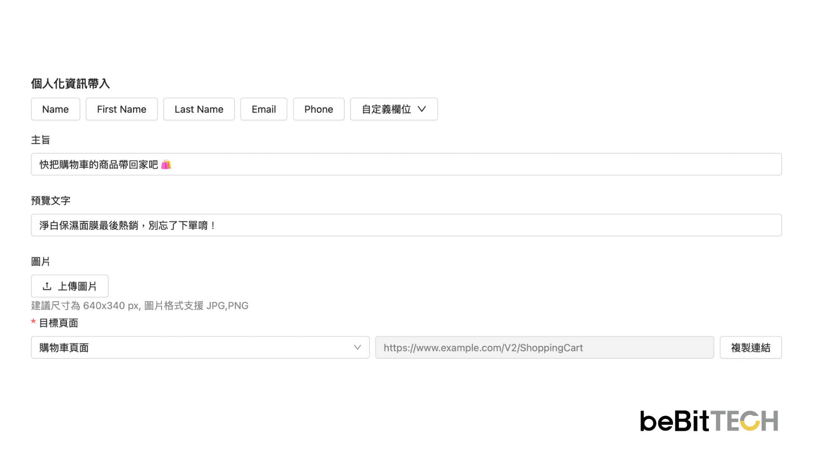Screen dimensions: 813x457
Task: Insert the Phone personalization token
Action: pos(318,109)
